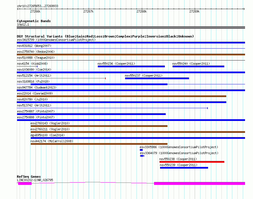Open the esv2760211 (Vogler2010) label
Image resolution: width=253 pixels, height=199 pixels.
50,129
